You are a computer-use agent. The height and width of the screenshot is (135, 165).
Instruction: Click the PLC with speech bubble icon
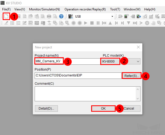127,16
